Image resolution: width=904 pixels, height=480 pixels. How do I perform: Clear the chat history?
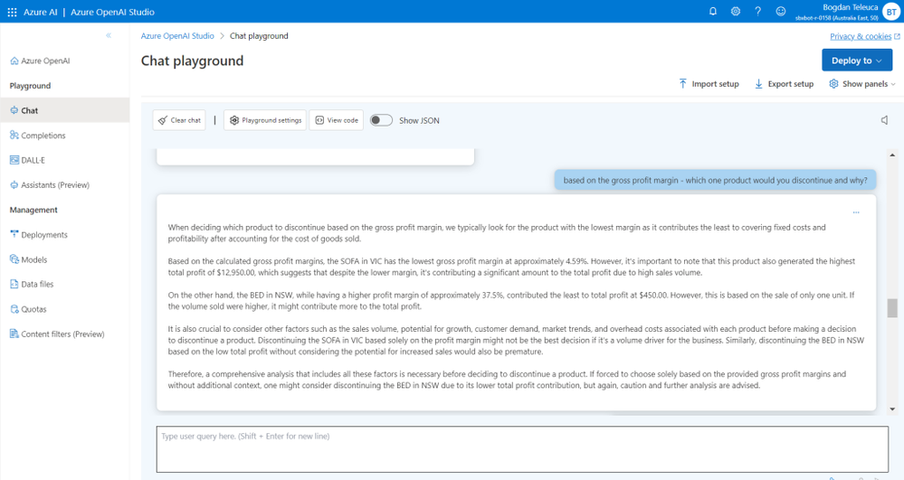[x=179, y=120]
